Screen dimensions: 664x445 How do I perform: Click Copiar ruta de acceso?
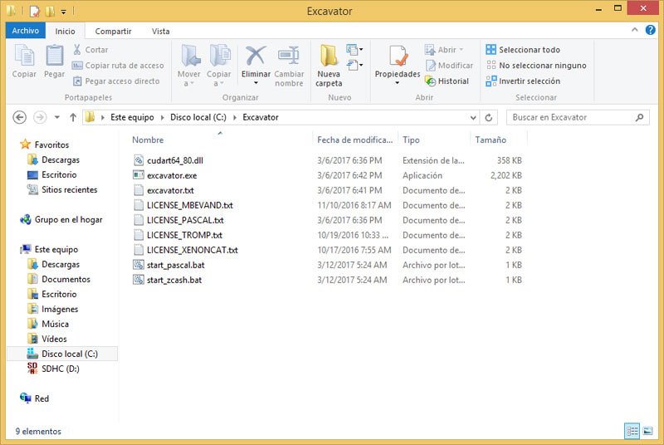tap(118, 66)
